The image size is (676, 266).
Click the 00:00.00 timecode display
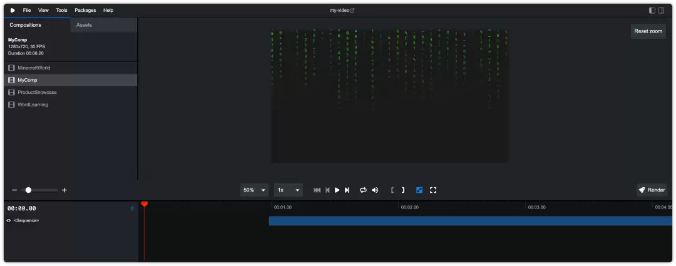point(21,208)
